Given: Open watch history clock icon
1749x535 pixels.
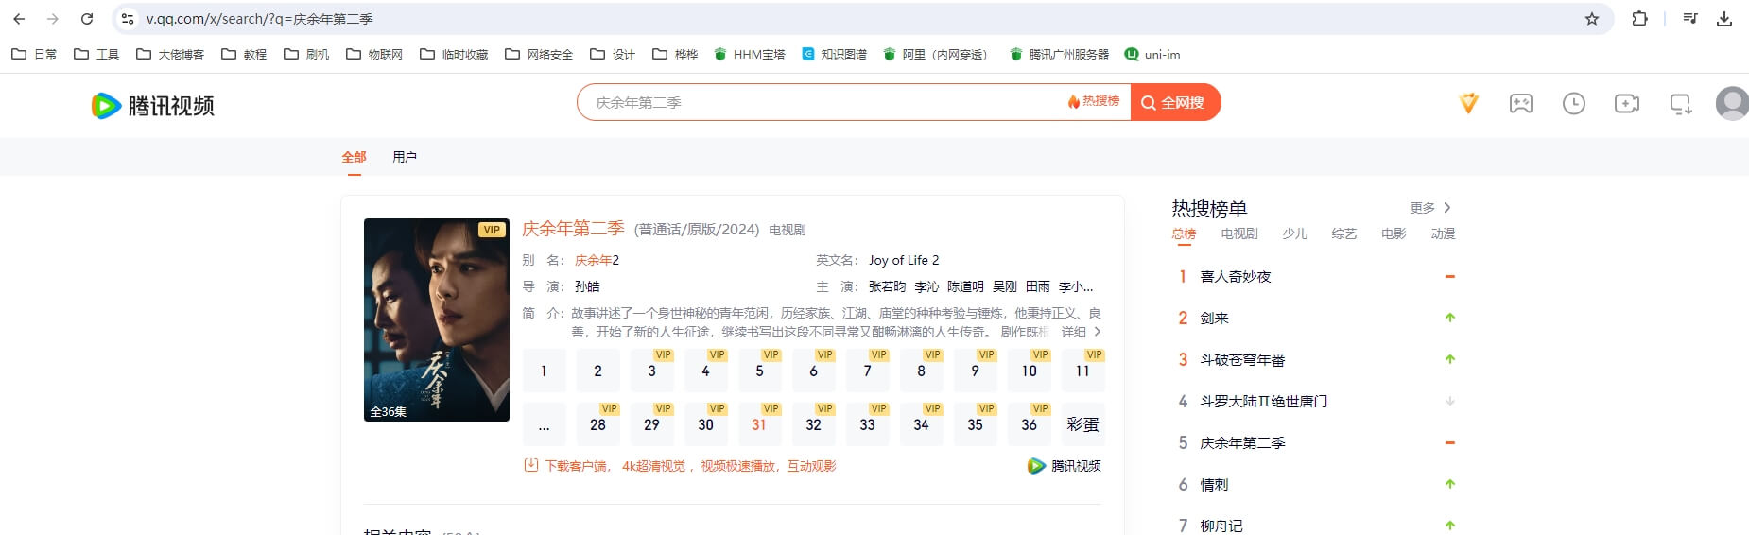Looking at the screenshot, I should [x=1574, y=103].
